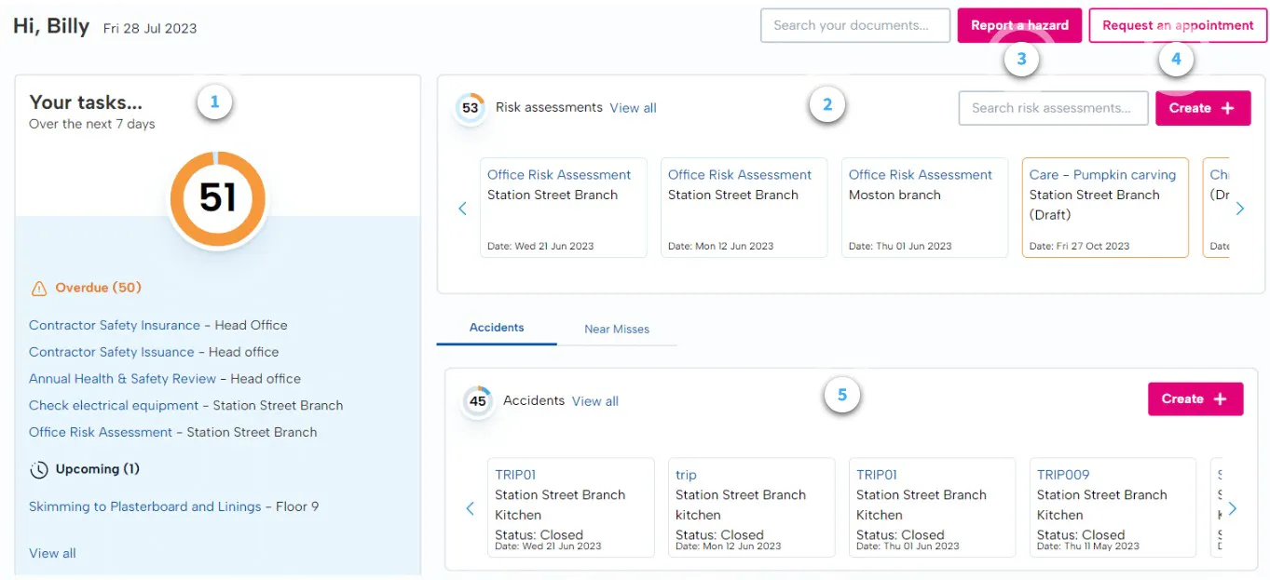1270x580 pixels.
Task: Click Request an appointment button
Action: point(1177,26)
